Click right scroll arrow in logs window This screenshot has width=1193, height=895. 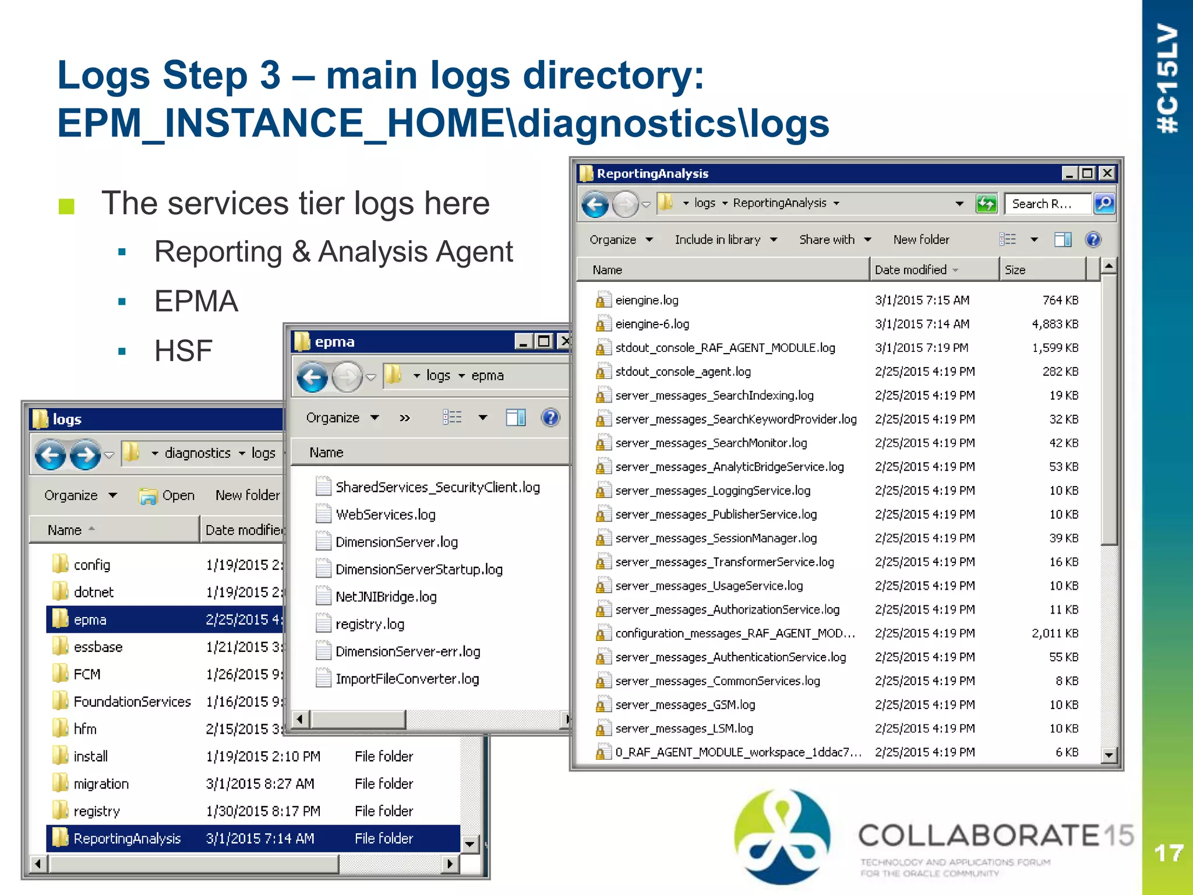[x=450, y=864]
